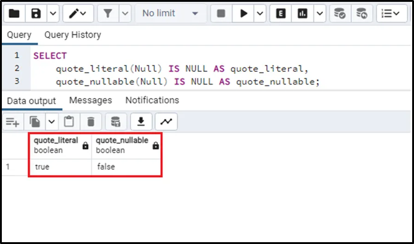Image resolution: width=414 pixels, height=244 pixels.
Task: Switch to the Notifications tab
Action: click(152, 100)
